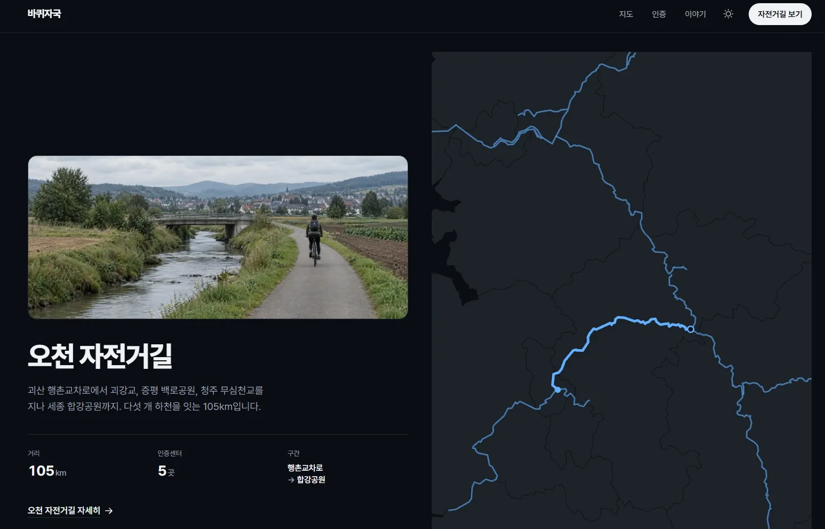Toggle the light/dark theme sun icon
Screen dimensions: 825x529
tap(728, 14)
